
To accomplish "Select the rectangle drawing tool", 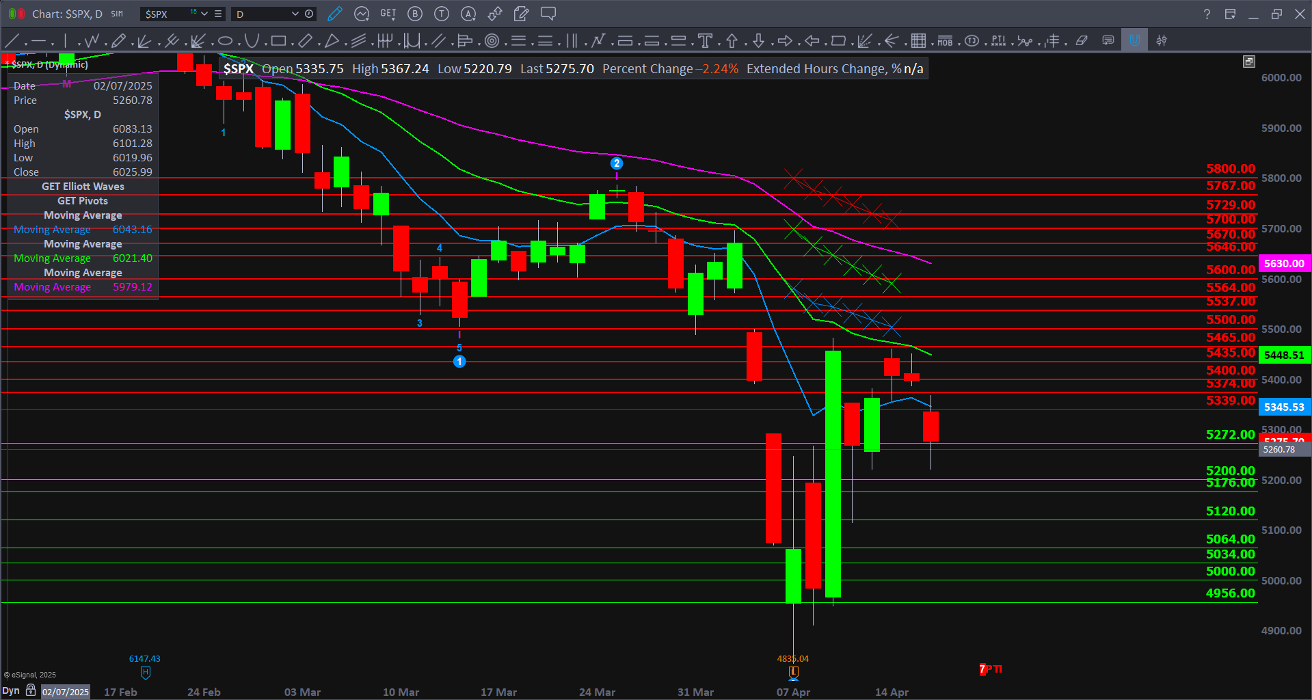I will tap(278, 41).
